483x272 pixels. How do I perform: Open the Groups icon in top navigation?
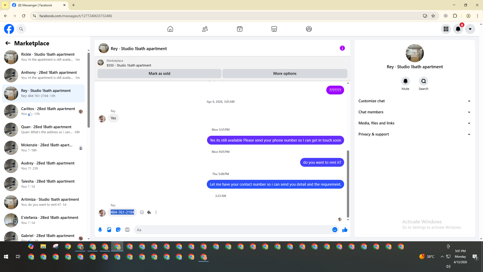click(309, 29)
